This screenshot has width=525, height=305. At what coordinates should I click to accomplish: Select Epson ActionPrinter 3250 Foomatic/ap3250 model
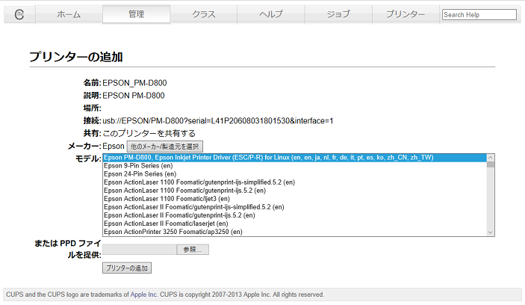pos(295,232)
